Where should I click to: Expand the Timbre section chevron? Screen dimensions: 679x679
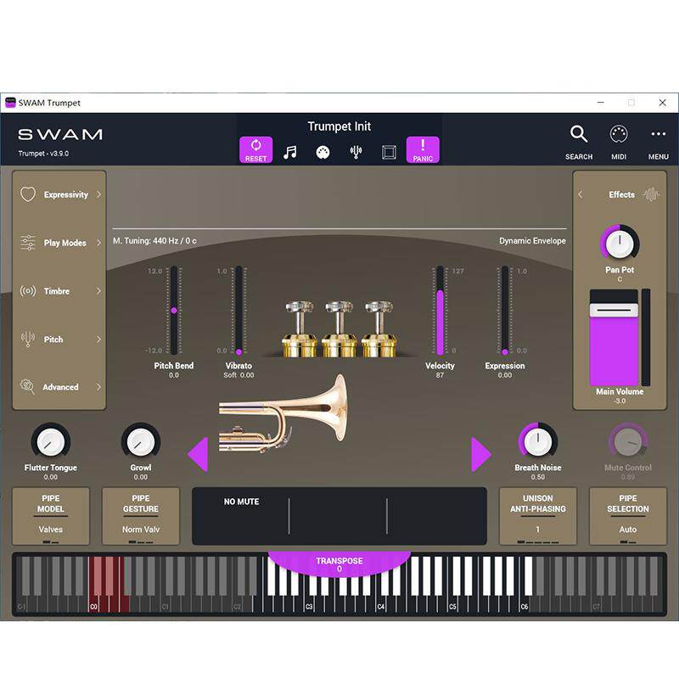[98, 291]
